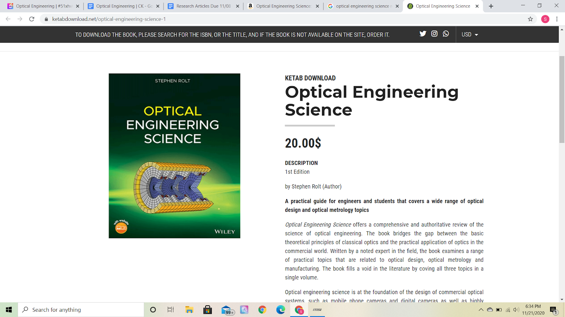Open the MSI app on the taskbar

pyautogui.click(x=317, y=310)
